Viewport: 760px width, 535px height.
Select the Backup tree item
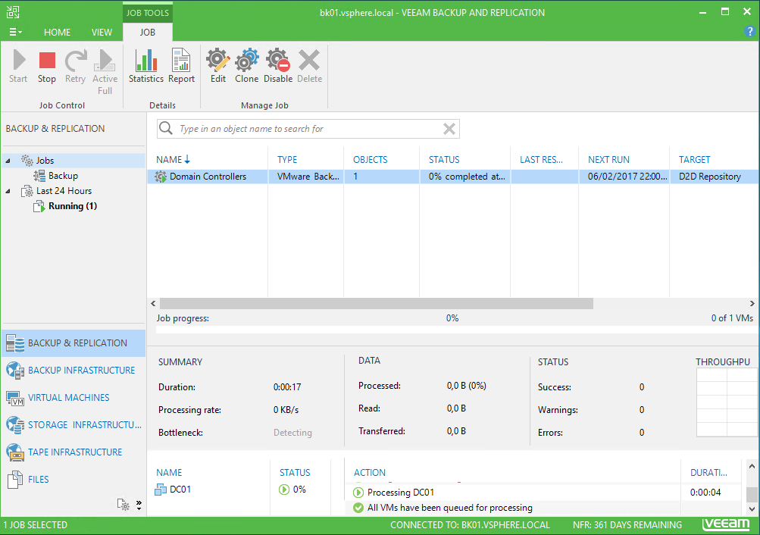[x=63, y=175]
